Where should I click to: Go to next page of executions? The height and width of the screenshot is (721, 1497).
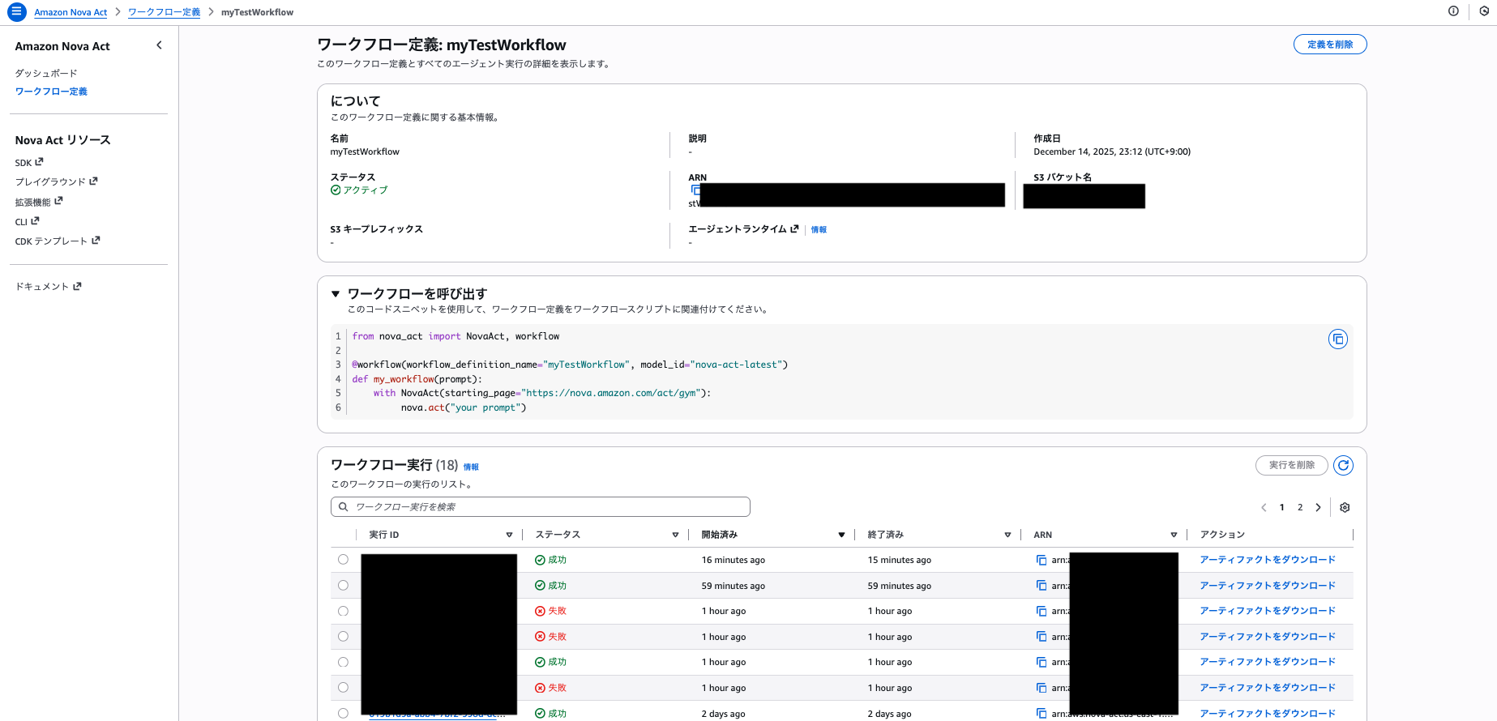[x=1318, y=507]
